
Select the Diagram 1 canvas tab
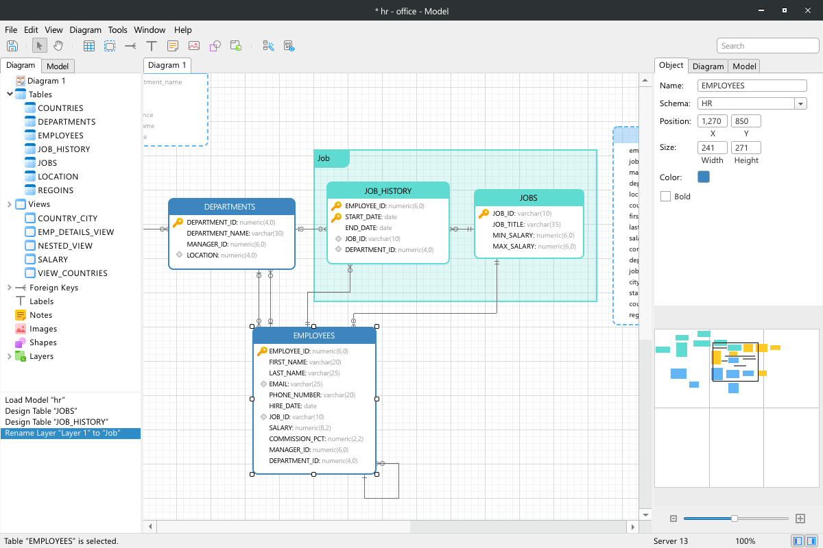167,65
